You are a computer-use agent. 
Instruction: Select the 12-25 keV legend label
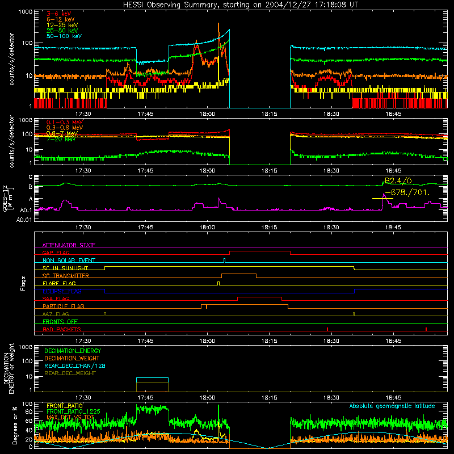pyautogui.click(x=62, y=25)
